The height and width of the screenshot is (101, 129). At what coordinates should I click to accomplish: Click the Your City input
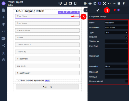[x=47, y=52]
